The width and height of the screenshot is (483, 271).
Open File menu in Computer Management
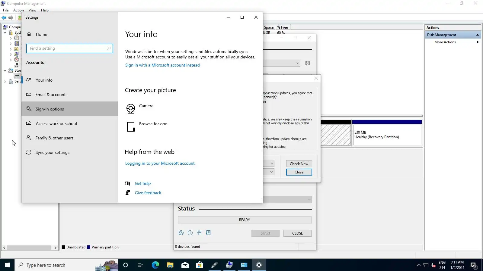(6, 10)
